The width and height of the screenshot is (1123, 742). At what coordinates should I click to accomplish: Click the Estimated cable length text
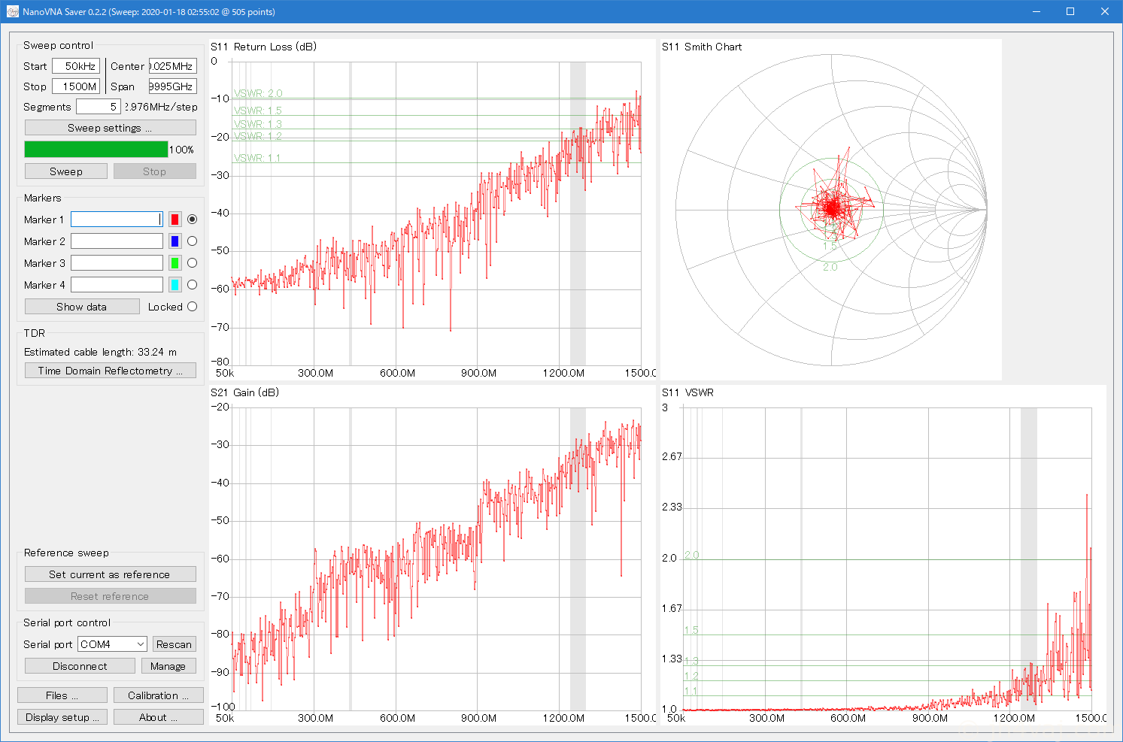101,352
